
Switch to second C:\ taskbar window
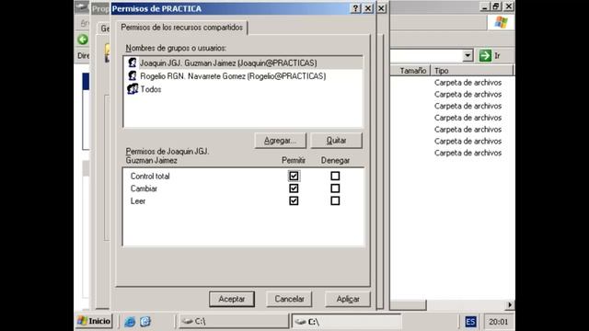click(x=346, y=322)
